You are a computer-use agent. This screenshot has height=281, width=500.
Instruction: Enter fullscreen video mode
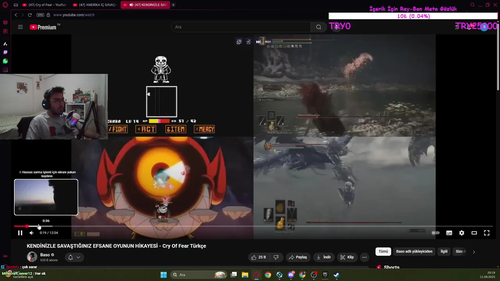pyautogui.click(x=487, y=233)
